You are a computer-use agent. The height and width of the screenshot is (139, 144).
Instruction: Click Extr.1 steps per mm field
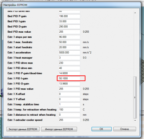coord(69,37)
